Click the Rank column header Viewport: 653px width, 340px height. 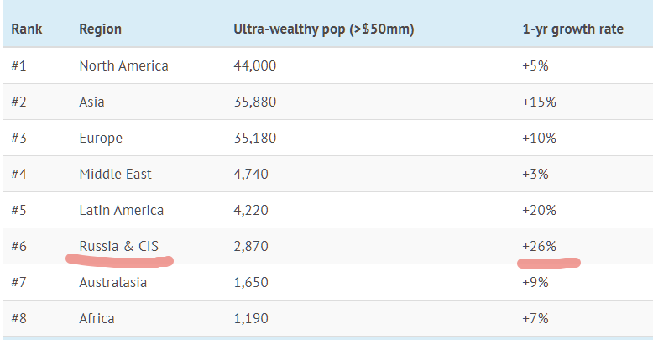(x=27, y=29)
